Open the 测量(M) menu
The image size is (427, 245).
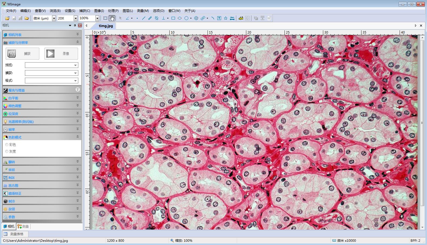tap(143, 11)
